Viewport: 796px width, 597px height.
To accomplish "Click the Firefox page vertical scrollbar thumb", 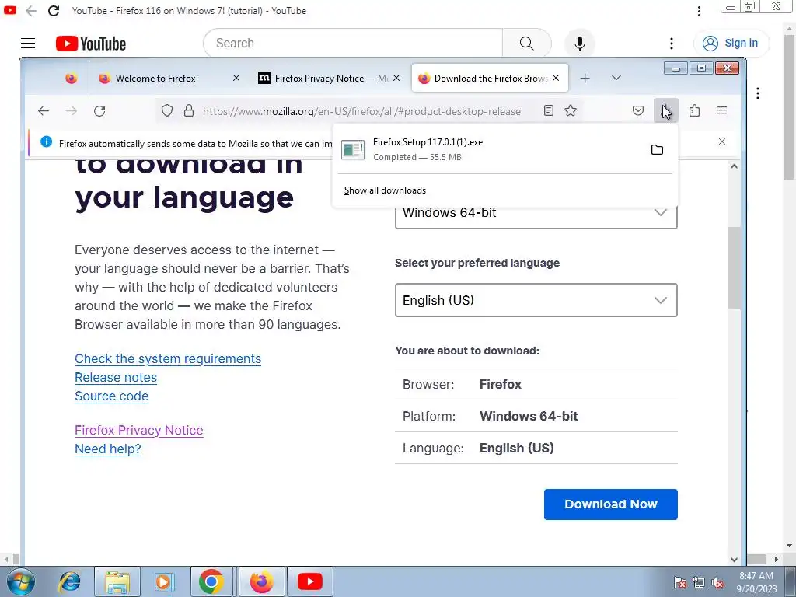I will pyautogui.click(x=734, y=267).
